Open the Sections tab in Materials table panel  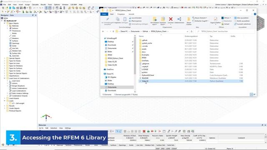pos(68,145)
